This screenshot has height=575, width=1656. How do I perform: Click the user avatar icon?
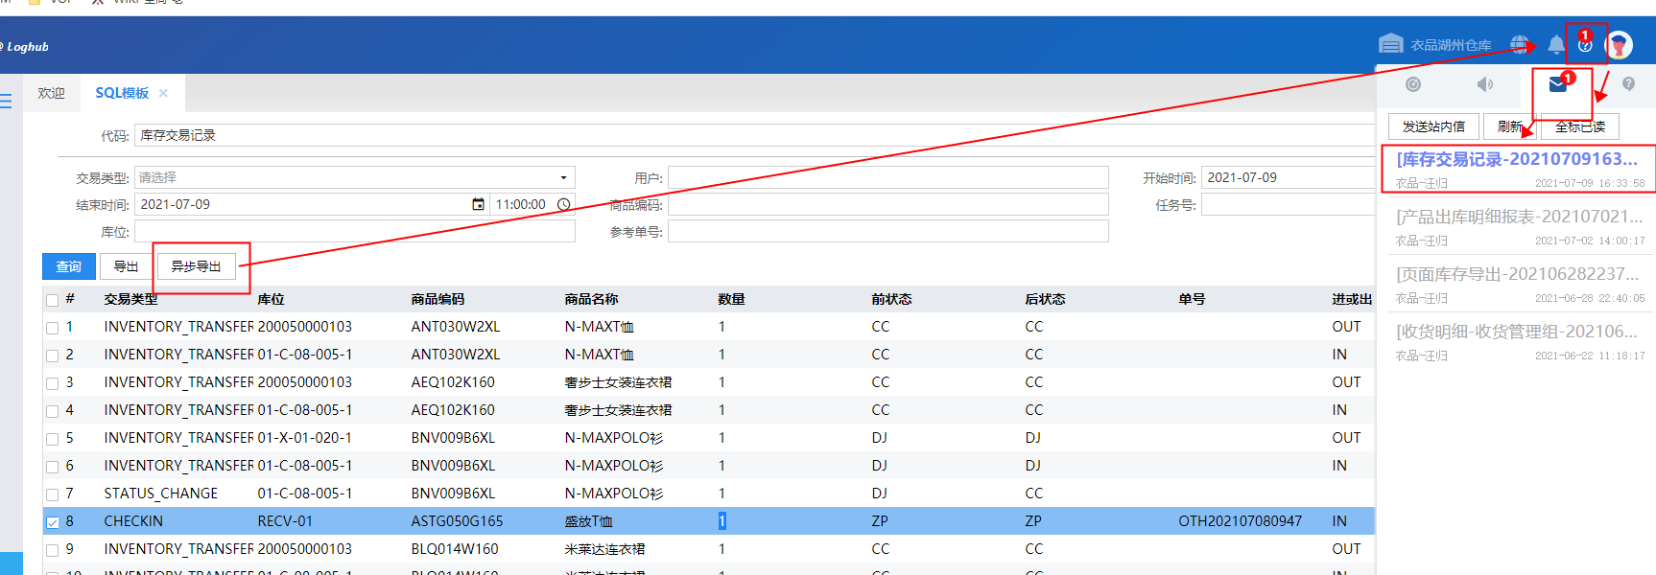click(1619, 45)
